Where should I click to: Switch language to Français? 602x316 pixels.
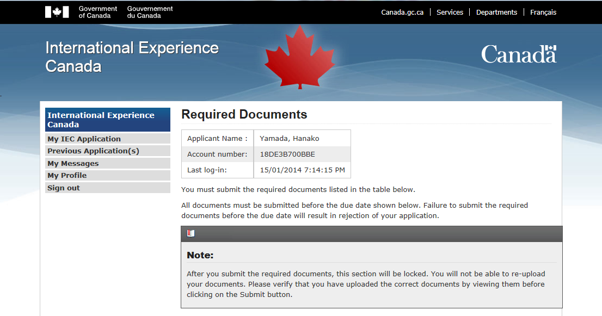point(543,13)
